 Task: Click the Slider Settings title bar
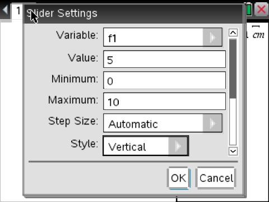tap(133, 13)
